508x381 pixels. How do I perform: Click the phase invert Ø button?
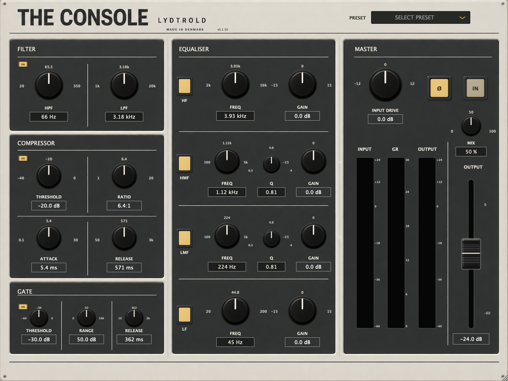pos(439,88)
